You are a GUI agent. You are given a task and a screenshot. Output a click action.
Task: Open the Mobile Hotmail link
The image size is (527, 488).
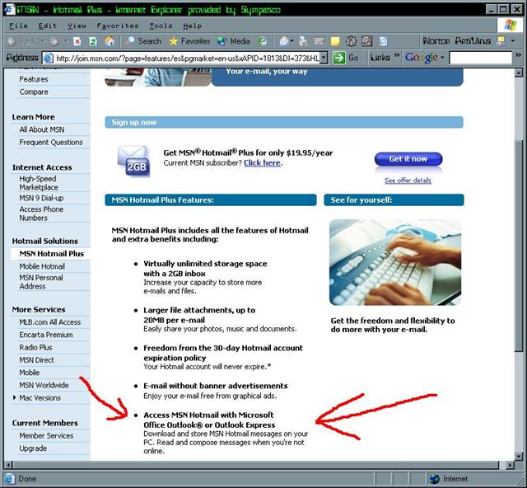(42, 266)
